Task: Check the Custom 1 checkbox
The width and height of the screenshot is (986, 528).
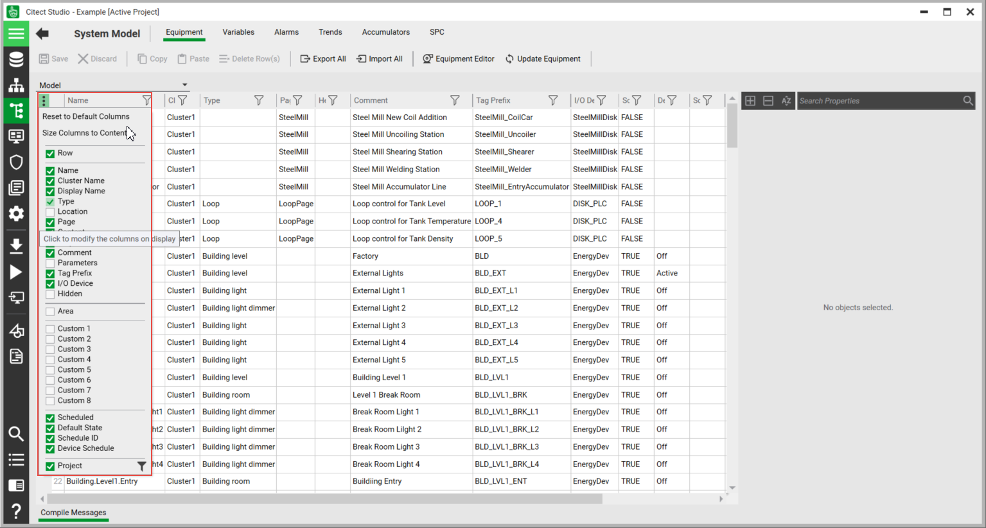Action: (50, 328)
